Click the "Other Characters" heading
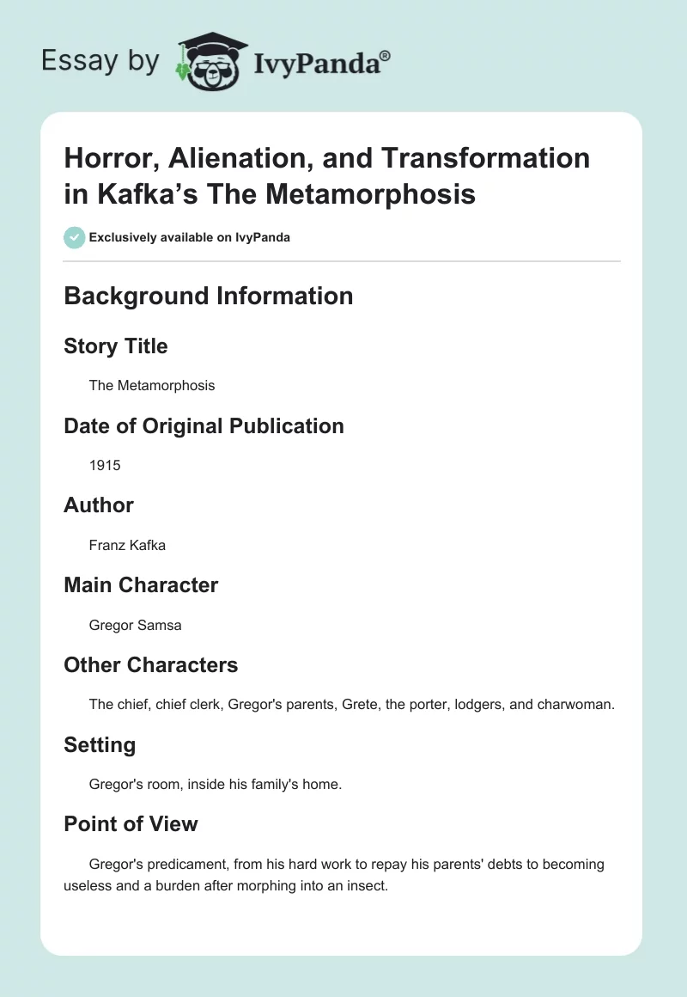687x997 pixels. pos(151,665)
